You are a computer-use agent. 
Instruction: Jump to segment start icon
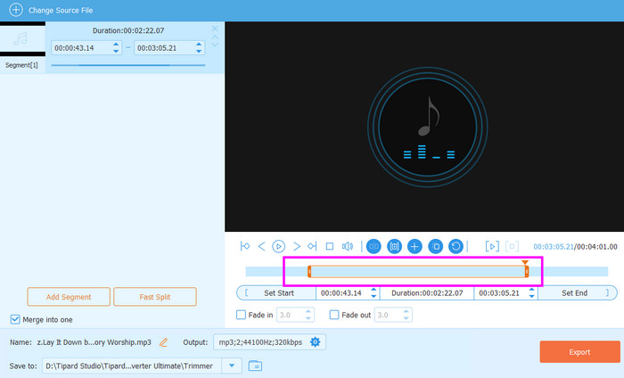[x=244, y=246]
